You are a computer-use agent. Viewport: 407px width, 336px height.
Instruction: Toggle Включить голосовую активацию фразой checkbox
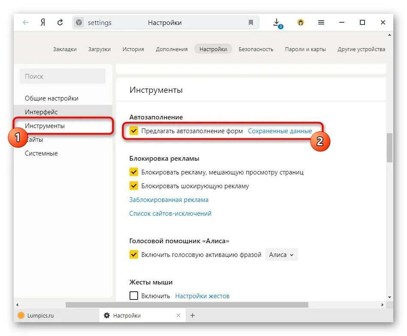pos(134,254)
